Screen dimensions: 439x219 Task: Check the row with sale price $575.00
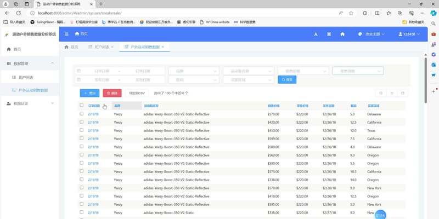(81, 171)
